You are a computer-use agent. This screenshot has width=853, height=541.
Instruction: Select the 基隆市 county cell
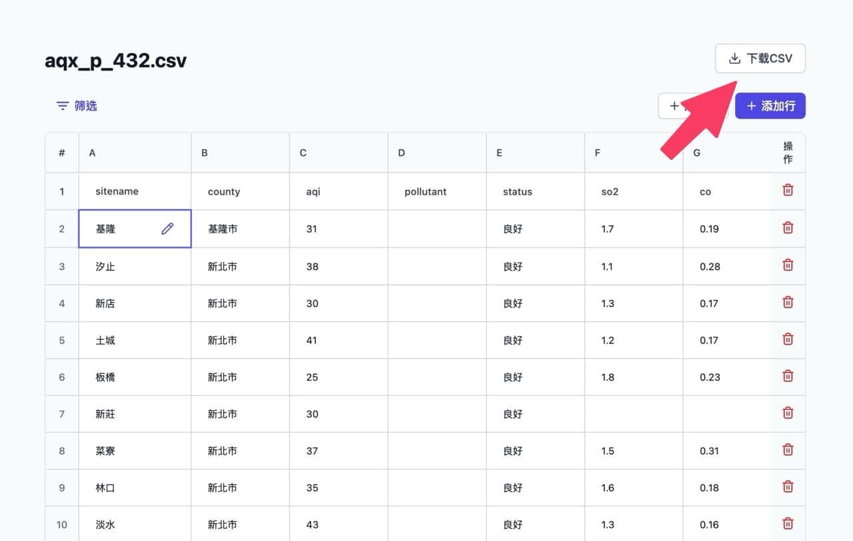coord(241,229)
